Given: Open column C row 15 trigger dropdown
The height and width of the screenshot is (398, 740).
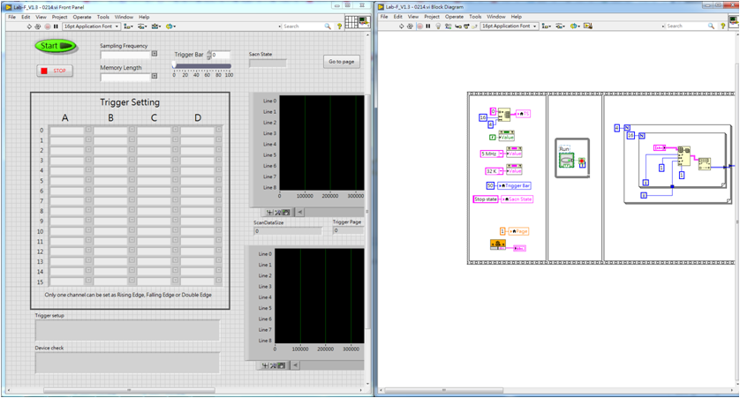Looking at the screenshot, I should coord(175,281).
